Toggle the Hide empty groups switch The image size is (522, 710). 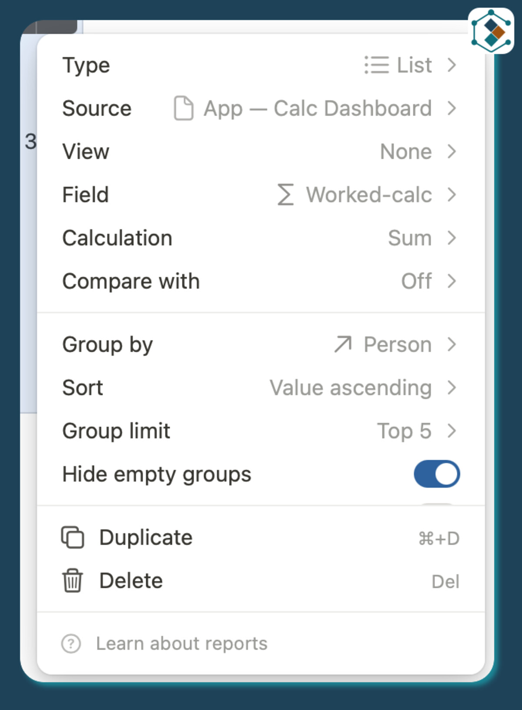coord(437,474)
